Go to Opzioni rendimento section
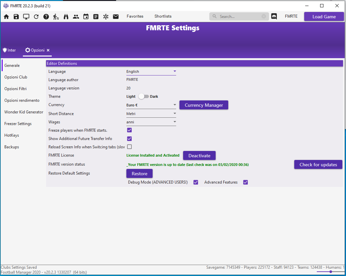The image size is (346, 276). (22, 100)
